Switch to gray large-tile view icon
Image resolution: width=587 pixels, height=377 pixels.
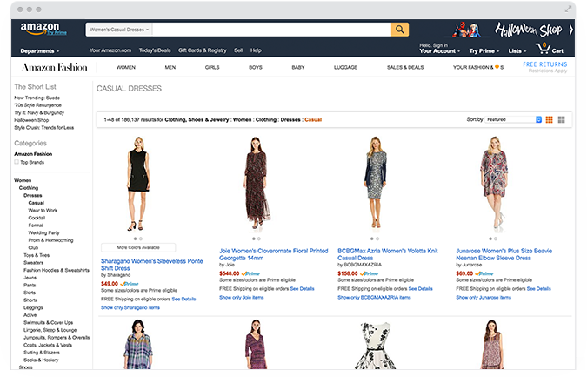(x=561, y=119)
